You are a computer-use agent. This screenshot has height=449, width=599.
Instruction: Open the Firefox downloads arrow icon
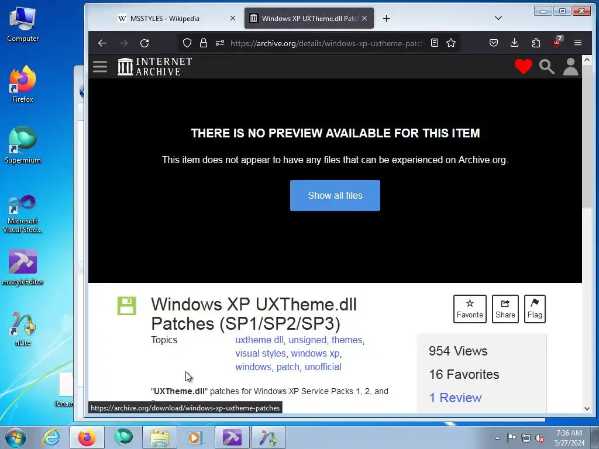pos(515,43)
